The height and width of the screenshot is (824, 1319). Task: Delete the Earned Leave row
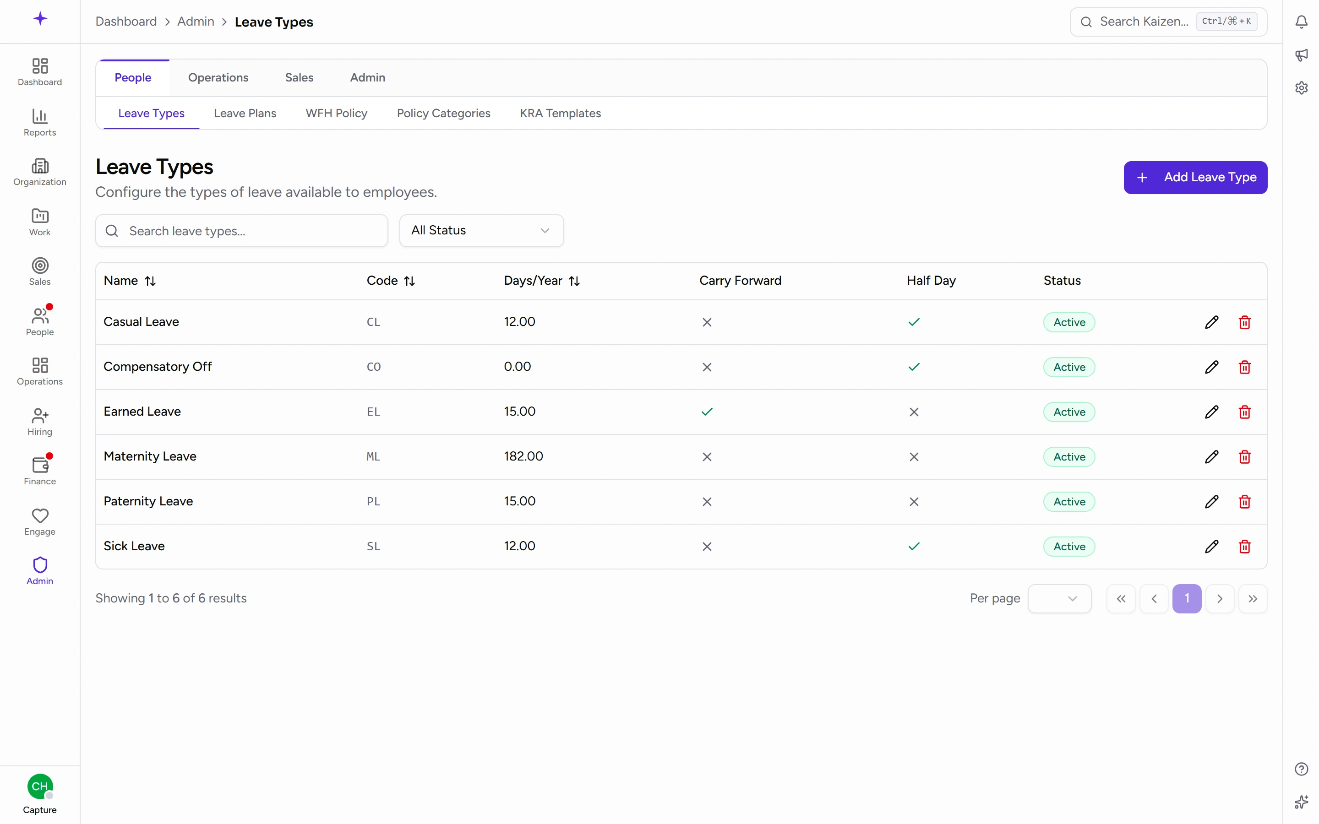(x=1244, y=412)
